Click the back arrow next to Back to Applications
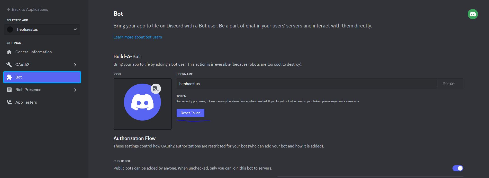 tap(8, 9)
